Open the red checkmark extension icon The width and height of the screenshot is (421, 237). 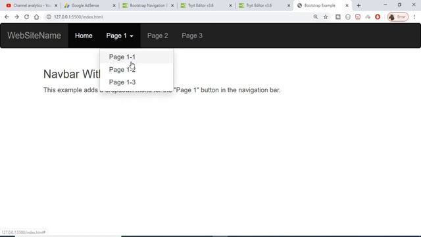[x=358, y=17]
